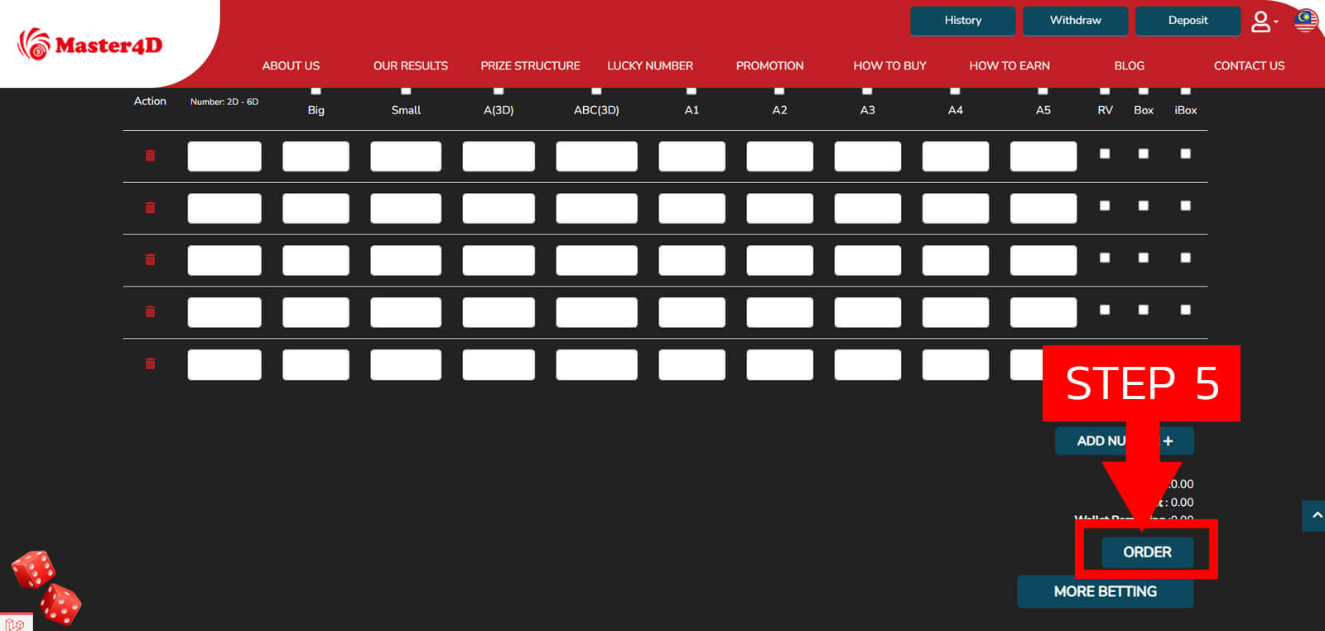Go to the HOW TO BUY page

coord(889,65)
